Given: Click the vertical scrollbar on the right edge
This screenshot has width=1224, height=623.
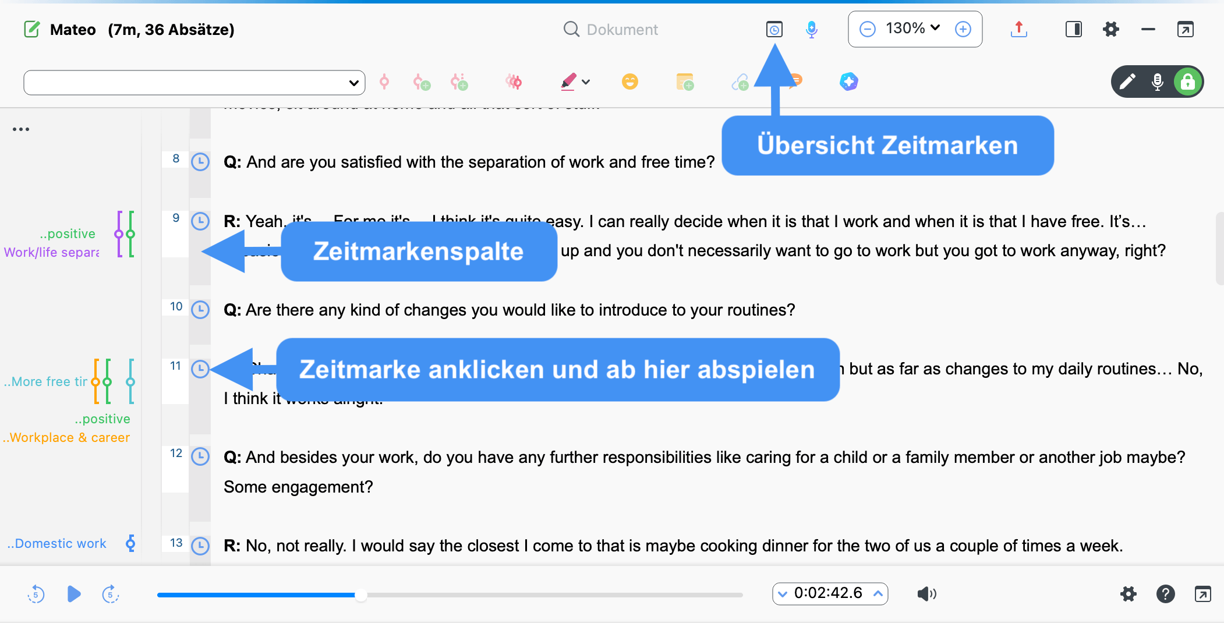Looking at the screenshot, I should click(x=1219, y=249).
